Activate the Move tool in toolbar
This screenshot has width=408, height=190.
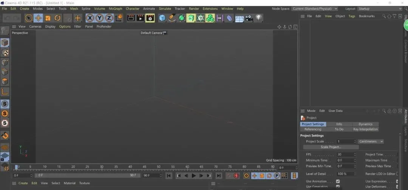tap(38, 18)
